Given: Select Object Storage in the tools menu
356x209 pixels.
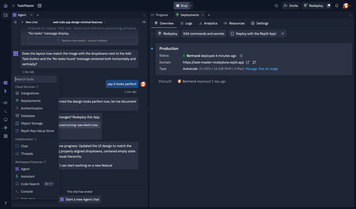Looking at the screenshot, I should [35, 123].
